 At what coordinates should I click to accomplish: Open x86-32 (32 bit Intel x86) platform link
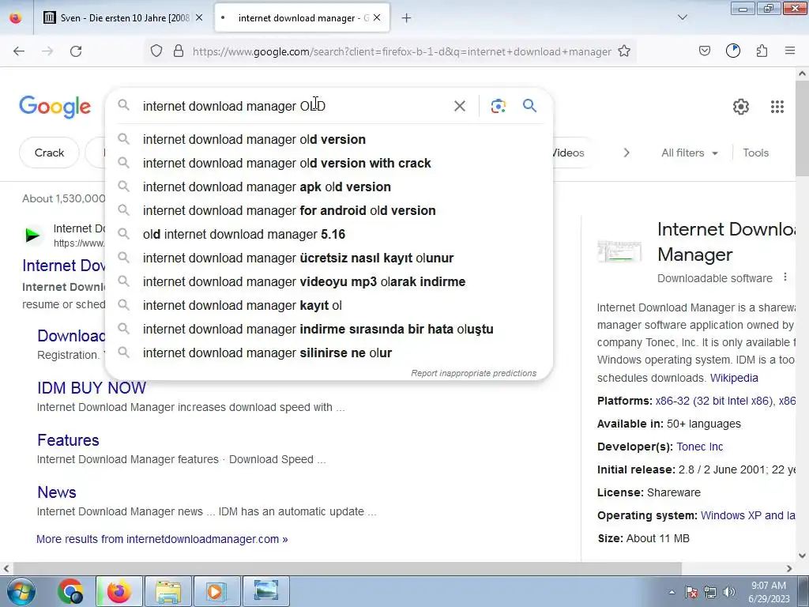[x=713, y=401]
